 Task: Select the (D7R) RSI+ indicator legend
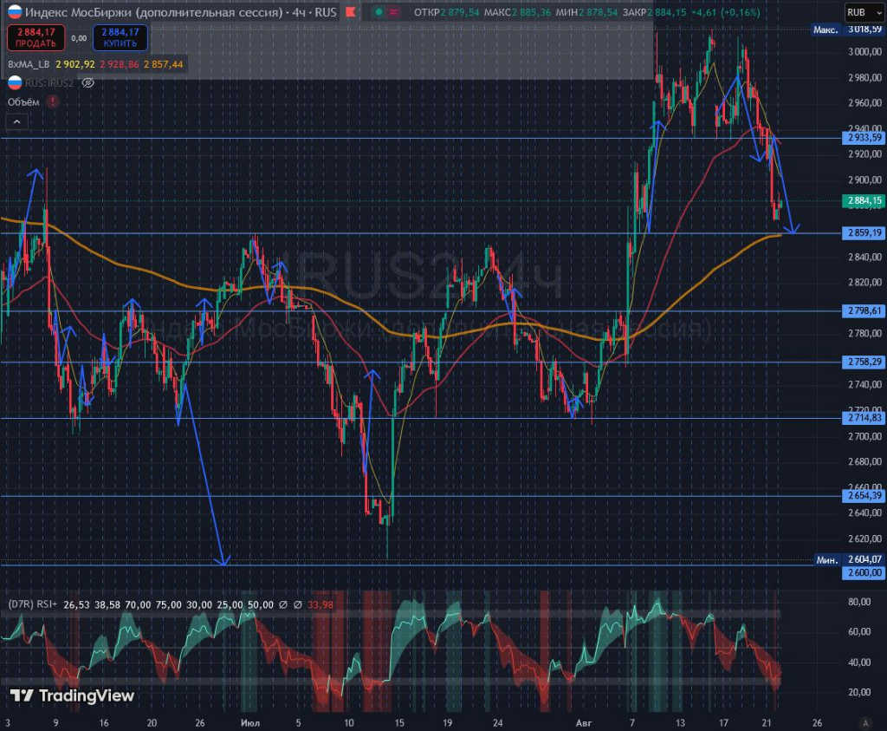point(33,604)
